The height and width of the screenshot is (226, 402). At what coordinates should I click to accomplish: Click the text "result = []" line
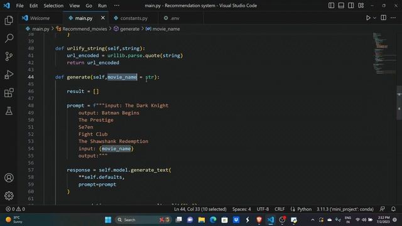click(82, 91)
